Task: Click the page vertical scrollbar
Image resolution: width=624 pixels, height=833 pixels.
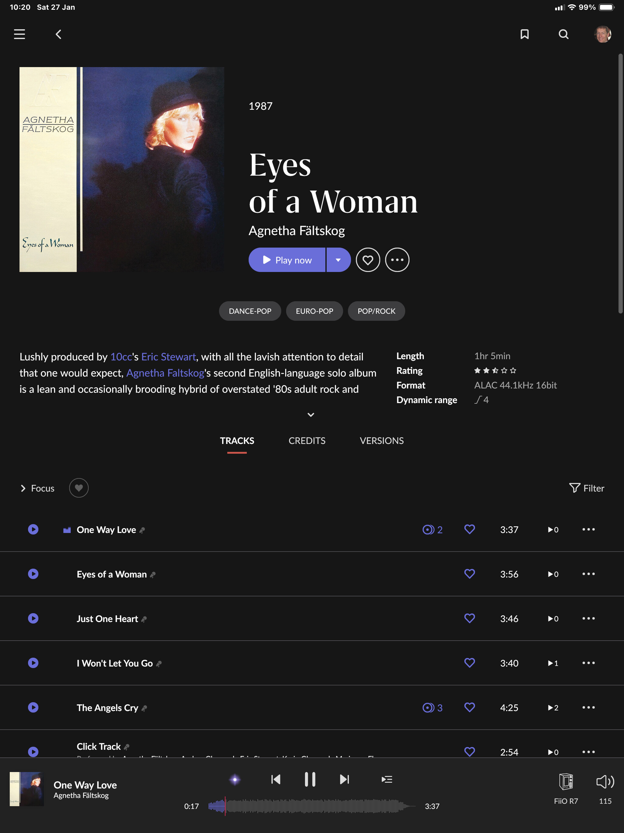Action: tap(620, 184)
